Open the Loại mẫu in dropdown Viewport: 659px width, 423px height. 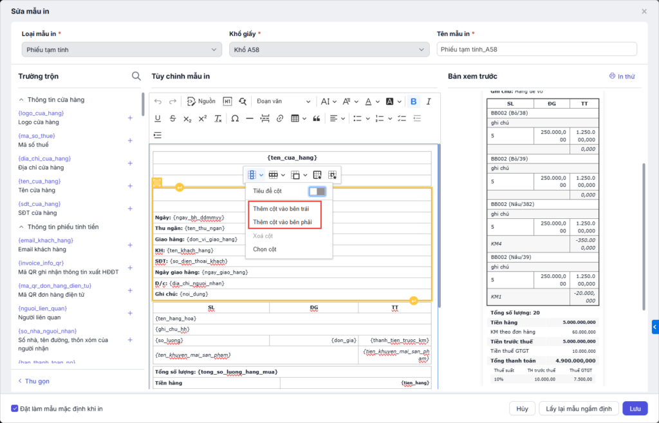122,50
